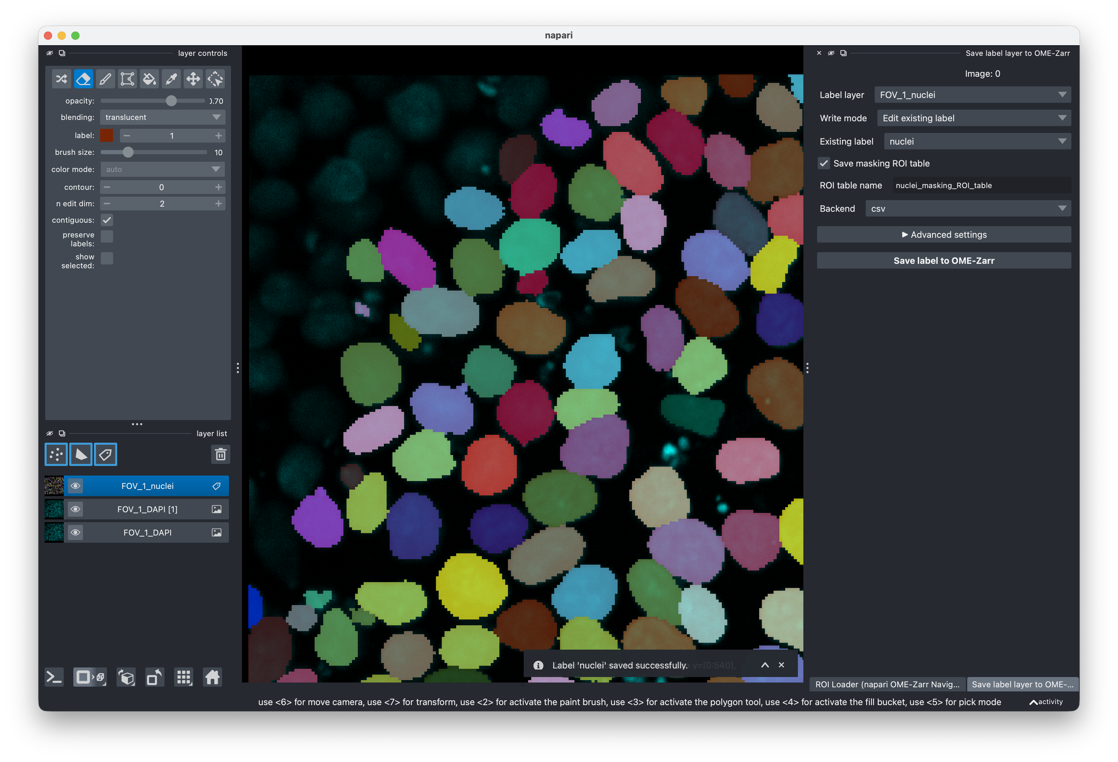This screenshot has width=1118, height=762.
Task: Open the Existing label dropdown
Action: tap(977, 142)
